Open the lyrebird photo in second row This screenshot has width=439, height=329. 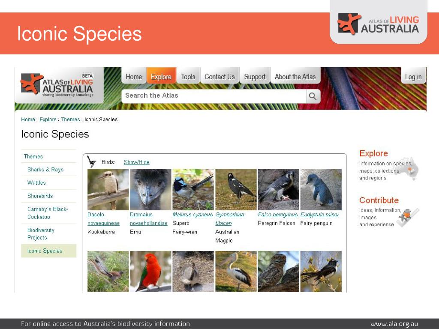click(108, 271)
